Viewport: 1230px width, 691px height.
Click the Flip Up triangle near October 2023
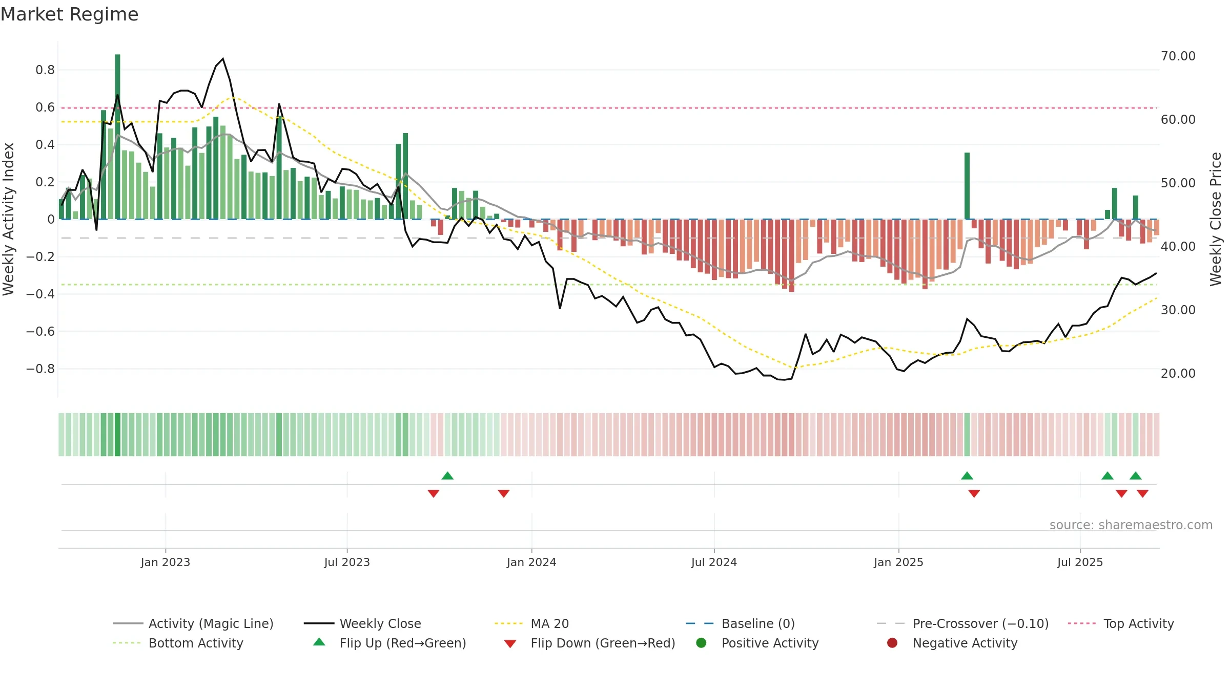point(447,476)
